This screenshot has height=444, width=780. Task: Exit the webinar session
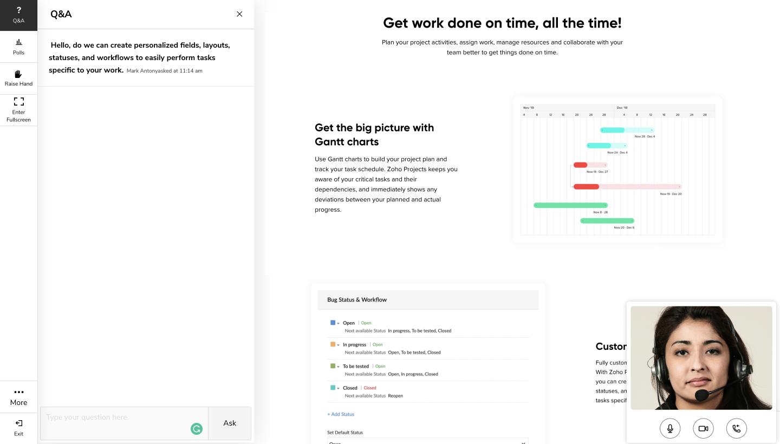[x=18, y=427]
